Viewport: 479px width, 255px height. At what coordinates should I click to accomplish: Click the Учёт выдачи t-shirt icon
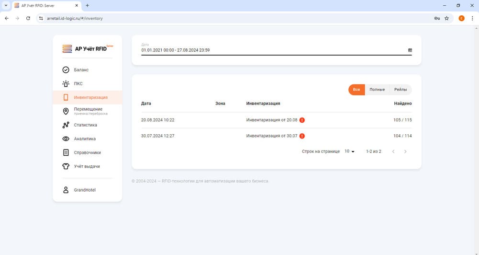pos(66,167)
